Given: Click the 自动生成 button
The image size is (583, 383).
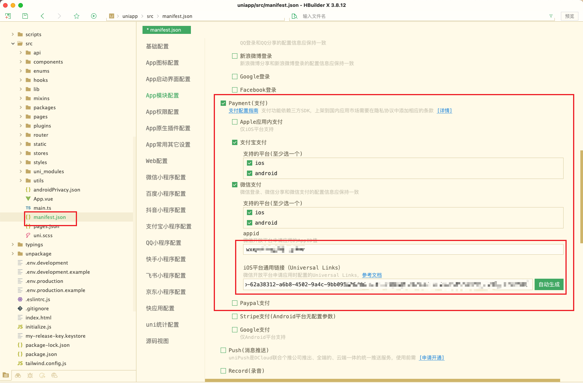Looking at the screenshot, I should pos(549,284).
